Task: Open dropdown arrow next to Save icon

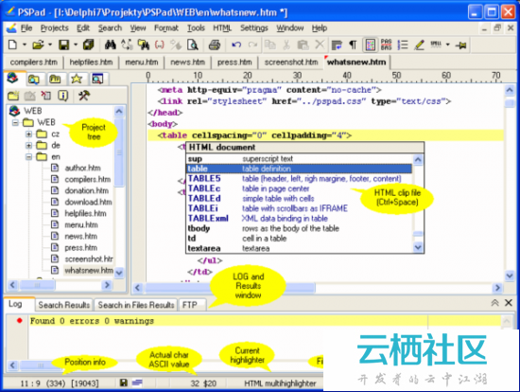Action: click(x=76, y=45)
